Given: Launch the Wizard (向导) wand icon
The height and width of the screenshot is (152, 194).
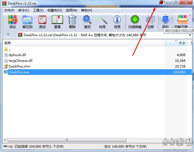Looking at the screenshot, I should coord(102,22).
